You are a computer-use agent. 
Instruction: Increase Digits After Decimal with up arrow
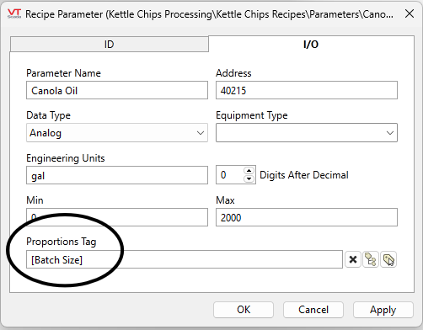(249, 171)
